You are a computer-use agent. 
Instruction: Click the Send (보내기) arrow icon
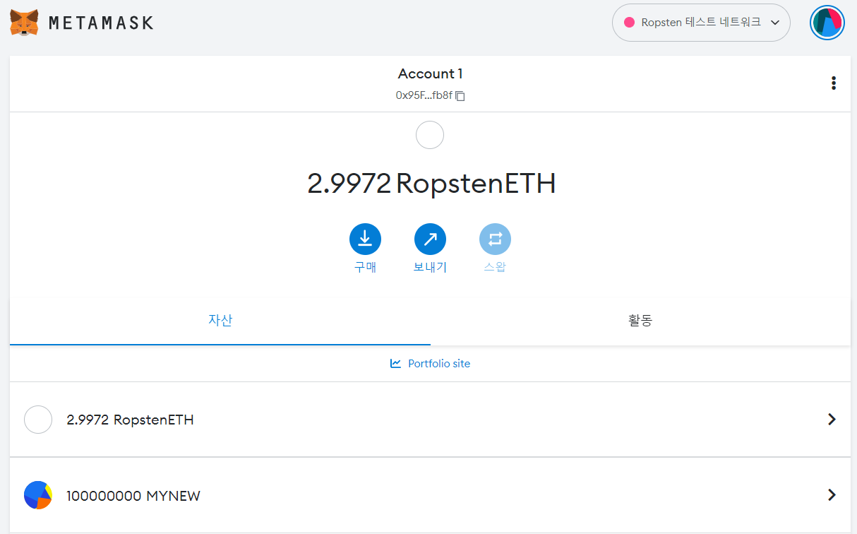pos(430,239)
